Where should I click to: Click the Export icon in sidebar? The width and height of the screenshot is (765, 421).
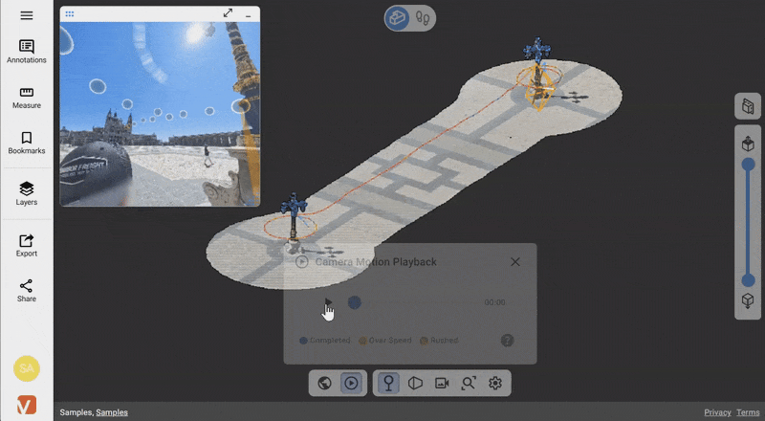[x=26, y=246]
